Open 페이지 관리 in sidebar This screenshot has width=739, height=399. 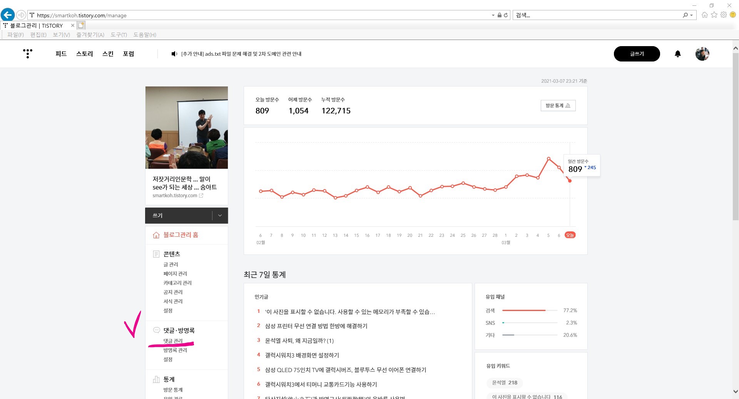pyautogui.click(x=175, y=274)
